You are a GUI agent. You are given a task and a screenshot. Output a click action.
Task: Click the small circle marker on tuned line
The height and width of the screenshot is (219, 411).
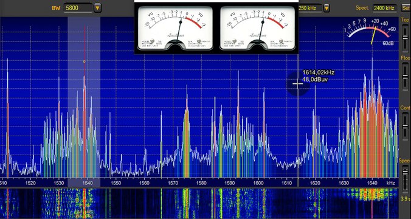pos(84,61)
